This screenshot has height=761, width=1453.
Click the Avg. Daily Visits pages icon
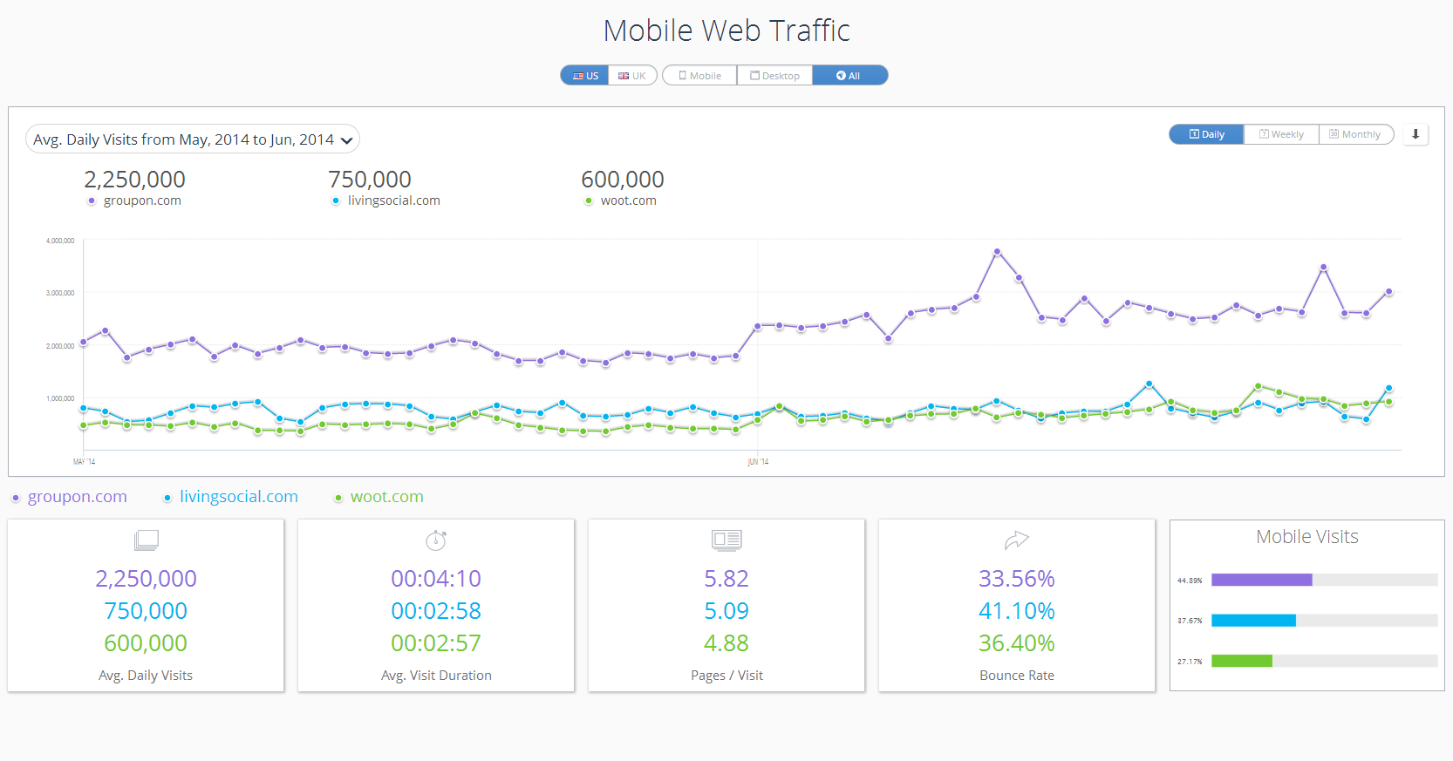[147, 540]
